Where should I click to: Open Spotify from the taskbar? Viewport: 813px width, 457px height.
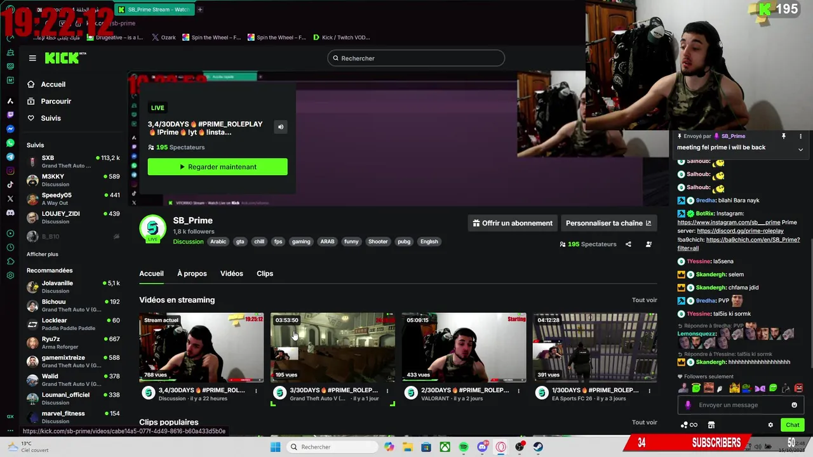click(464, 447)
